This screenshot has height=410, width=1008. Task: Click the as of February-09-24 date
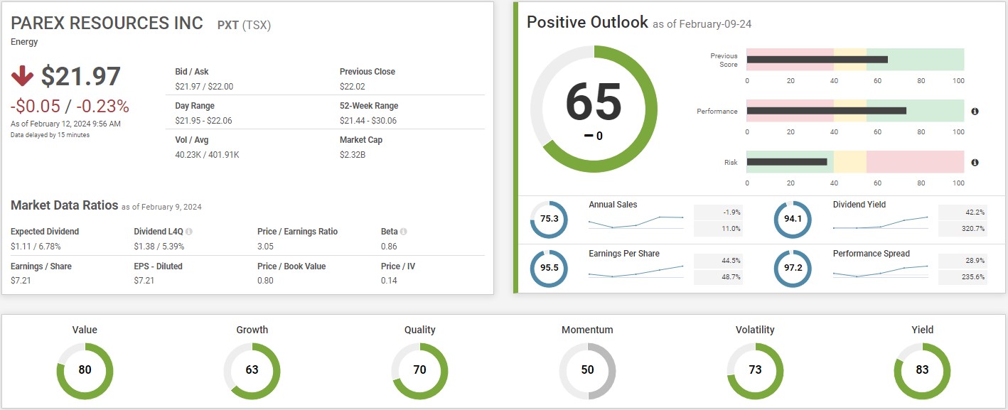click(x=702, y=24)
